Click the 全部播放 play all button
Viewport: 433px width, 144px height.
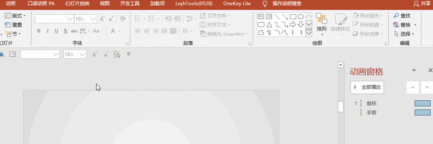(x=367, y=87)
